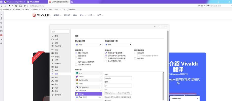The height and width of the screenshot is (101, 232).
Task: Add a new web panel
Action: pyautogui.click(x=1, y=43)
